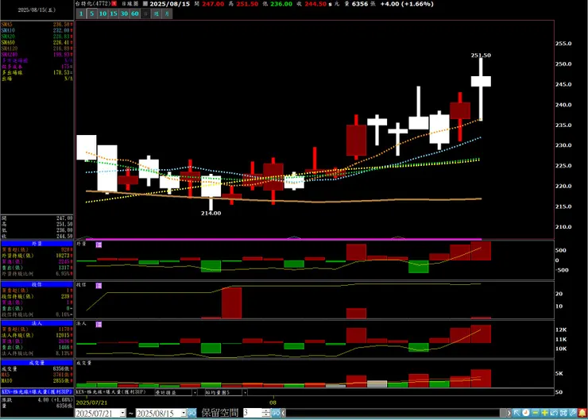Click the 投信持股(張) 239 row
588x420 pixels.
[x=37, y=296]
